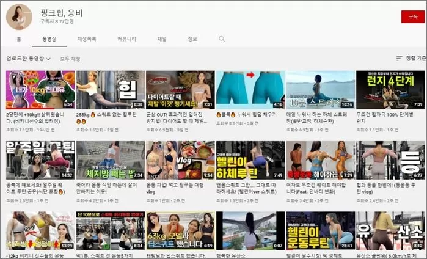Select the 동영상 tab

pos(49,39)
